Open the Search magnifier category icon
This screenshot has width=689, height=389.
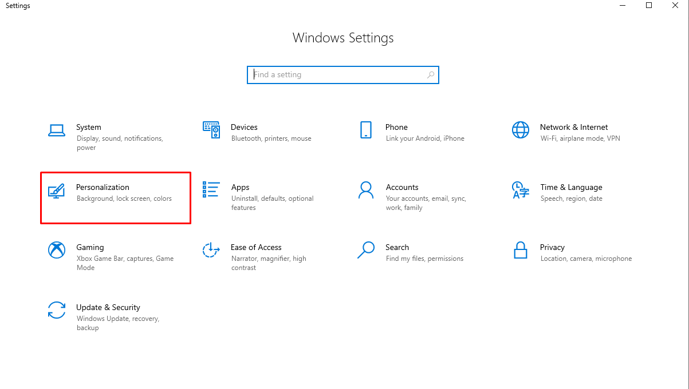366,250
